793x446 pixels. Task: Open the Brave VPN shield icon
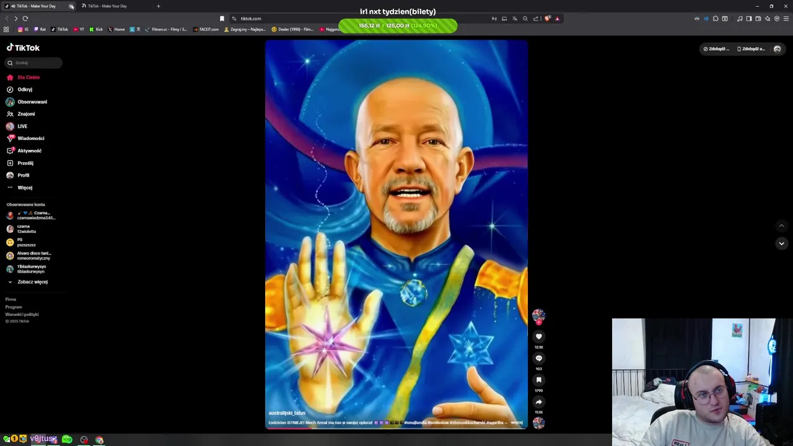coord(777,19)
